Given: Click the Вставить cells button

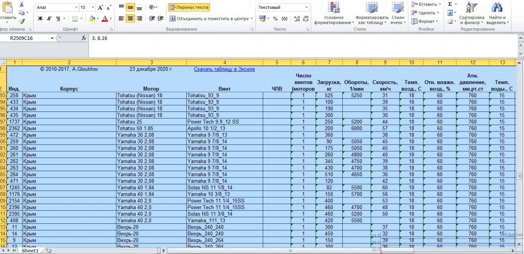Looking at the screenshot, I should 426,4.
